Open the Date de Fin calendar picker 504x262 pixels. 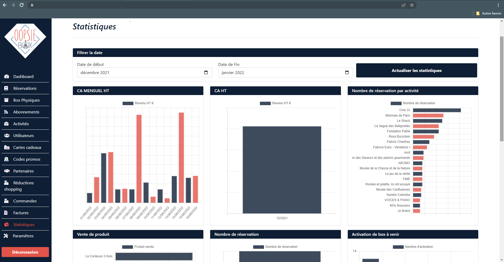pyautogui.click(x=347, y=72)
